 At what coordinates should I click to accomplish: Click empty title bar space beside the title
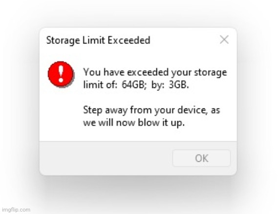[184, 40]
